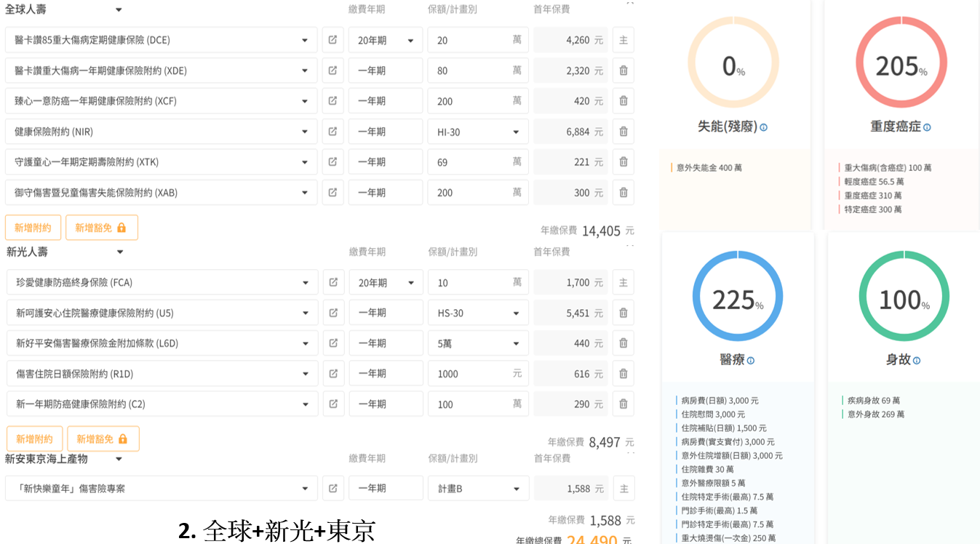Edit C2 coverage amount field 100
Viewport: 980px width, 544px height.
coord(479,404)
